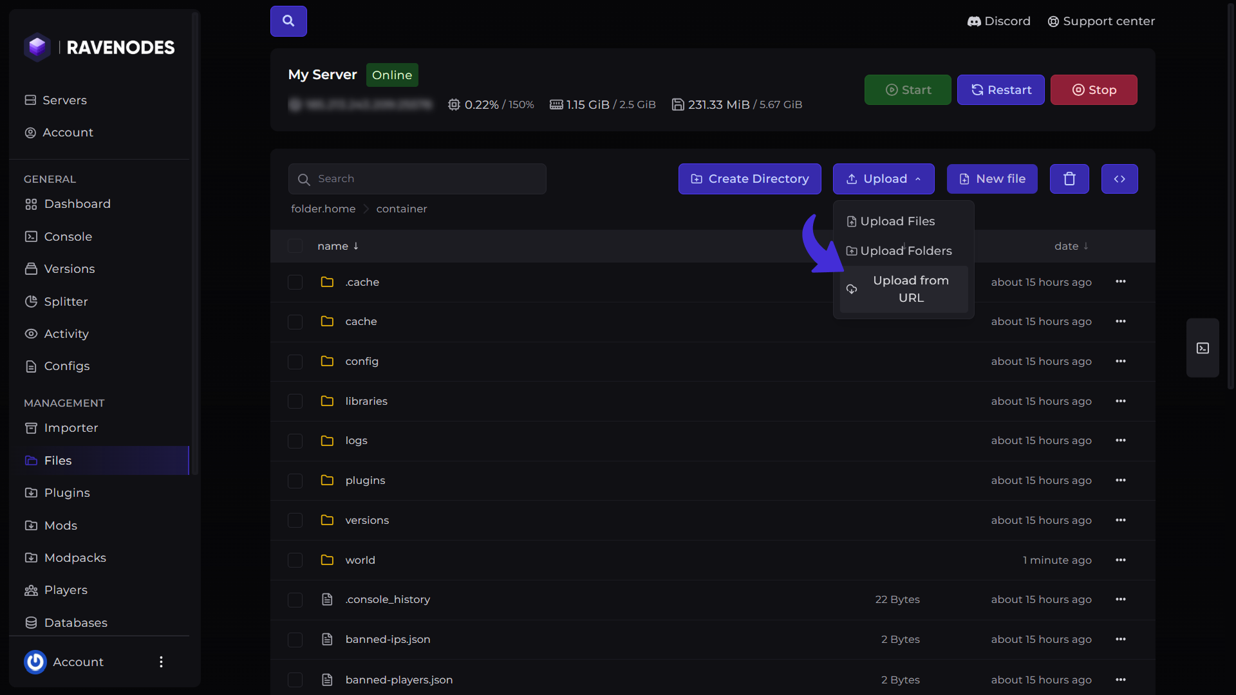This screenshot has height=695, width=1236.
Task: Open options for the libraries folder row
Action: [x=1121, y=402]
